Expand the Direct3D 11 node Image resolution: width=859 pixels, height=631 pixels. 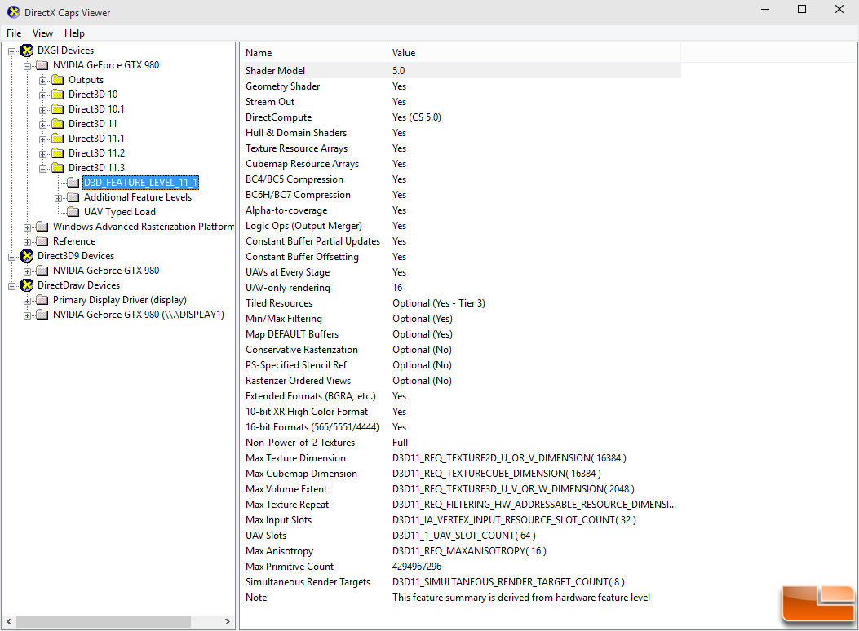click(x=42, y=125)
